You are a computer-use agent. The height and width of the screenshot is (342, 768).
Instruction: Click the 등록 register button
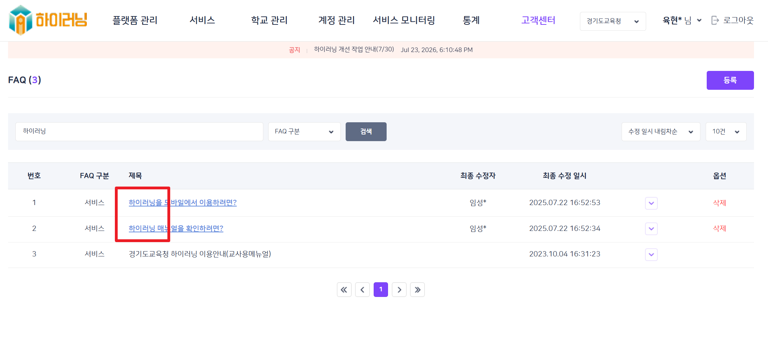[x=730, y=80]
